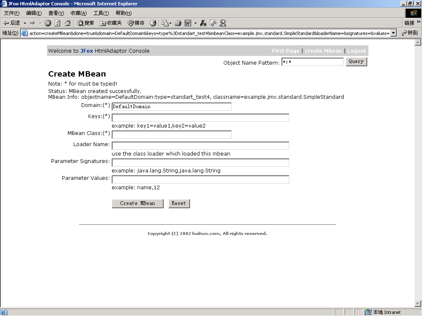Stop page loading with the Stop icon

[48, 23]
